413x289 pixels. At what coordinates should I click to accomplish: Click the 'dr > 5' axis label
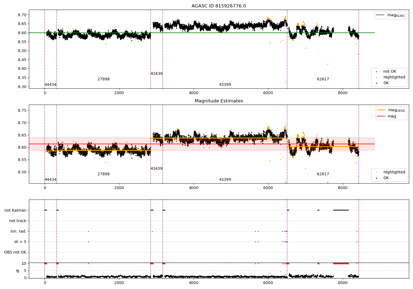click(x=20, y=242)
